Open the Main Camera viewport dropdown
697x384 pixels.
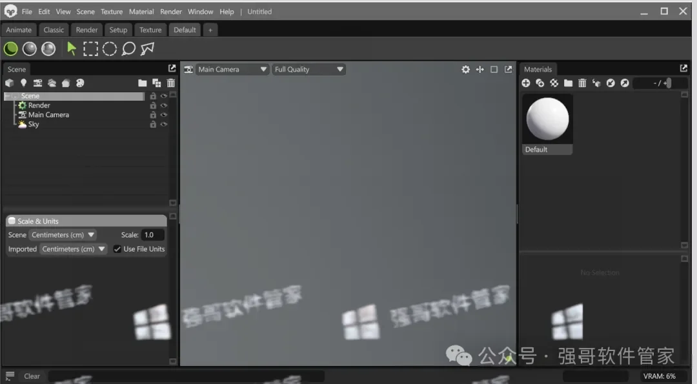[232, 69]
